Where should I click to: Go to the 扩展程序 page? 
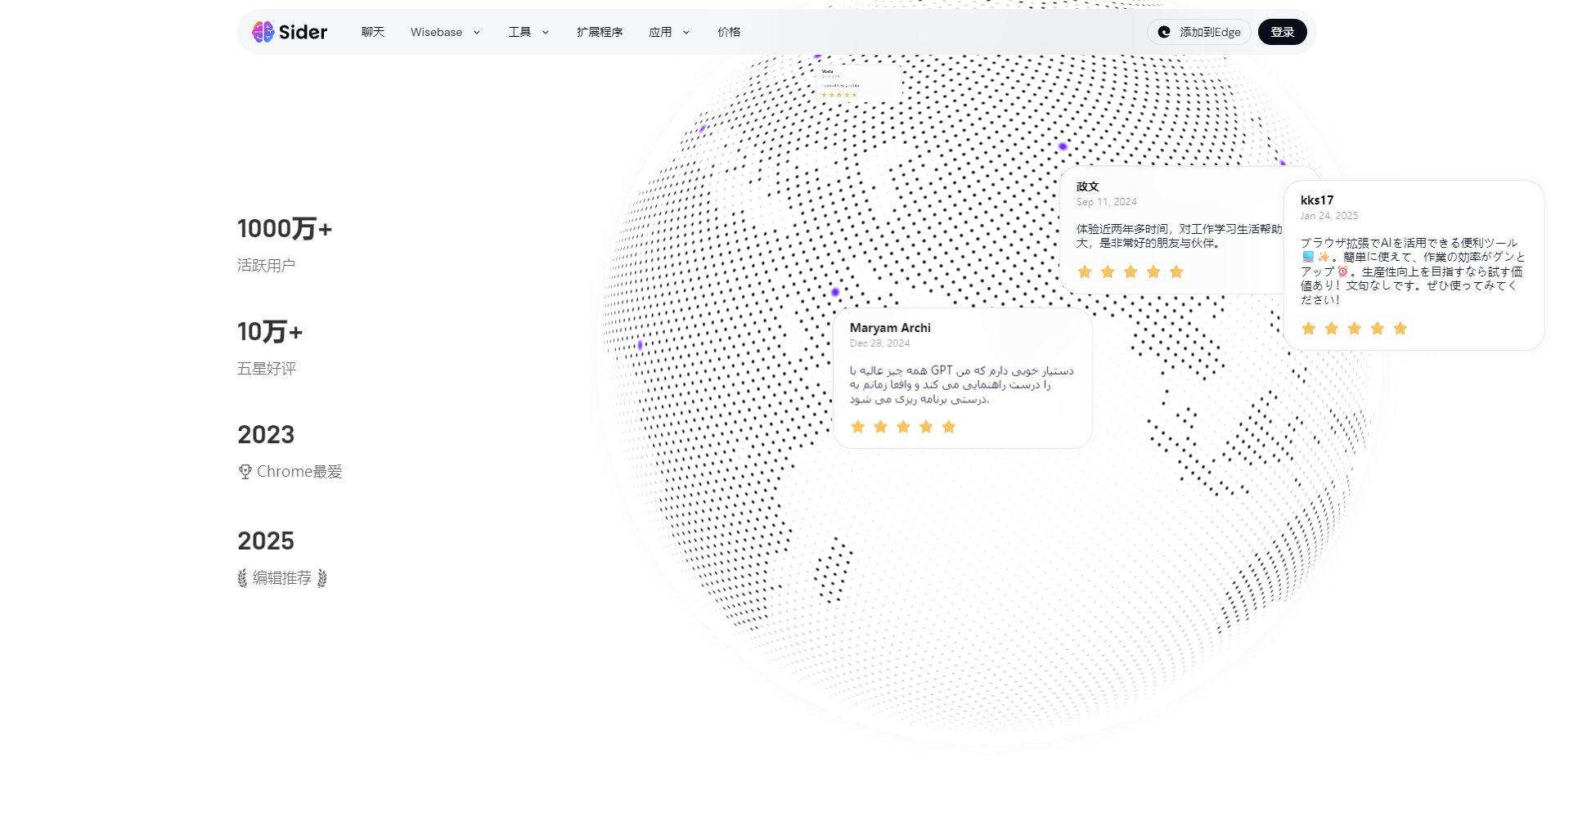pyautogui.click(x=599, y=32)
